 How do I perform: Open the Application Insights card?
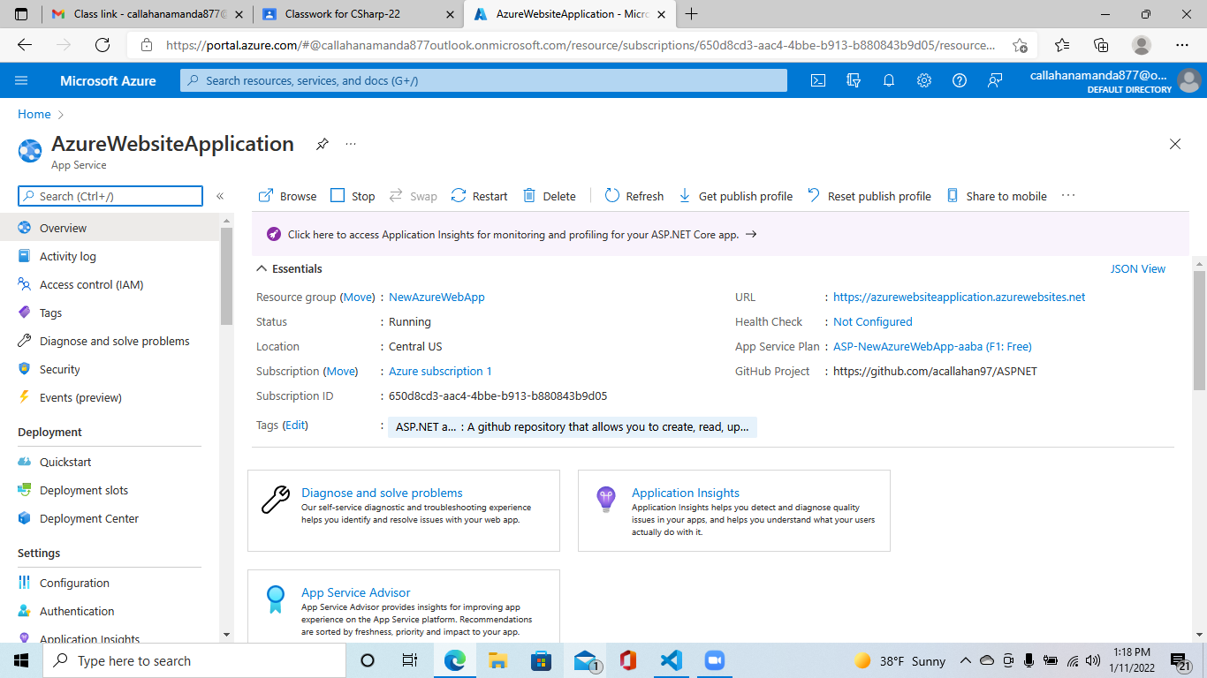point(734,510)
